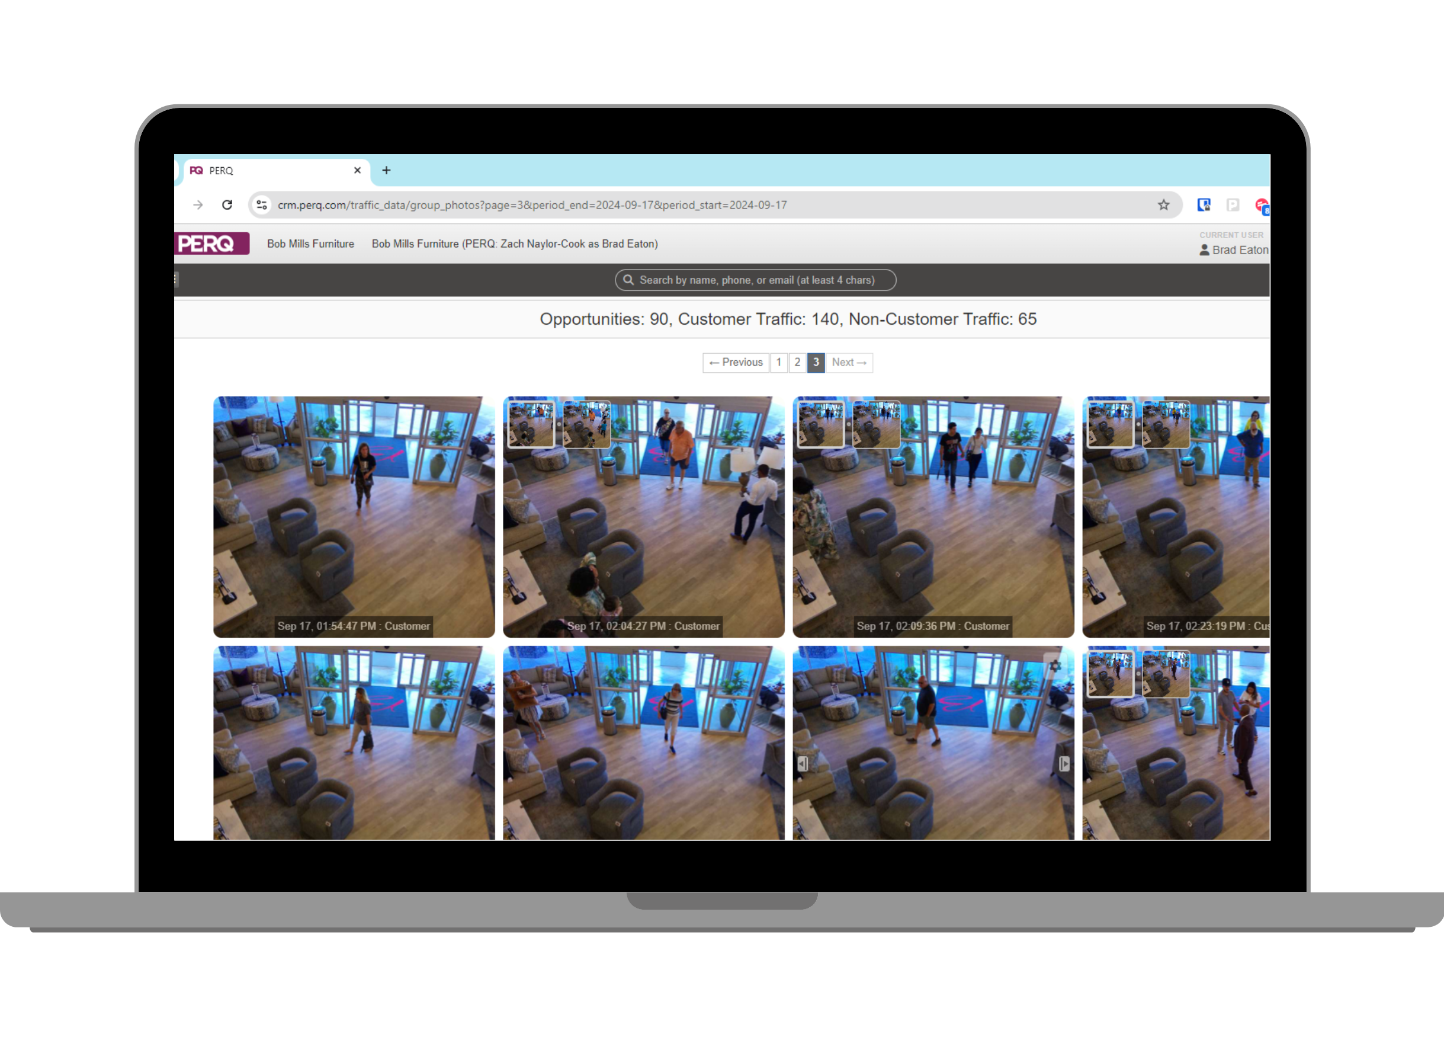Click the gray P extension icon
The height and width of the screenshot is (1040, 1444).
1233,204
